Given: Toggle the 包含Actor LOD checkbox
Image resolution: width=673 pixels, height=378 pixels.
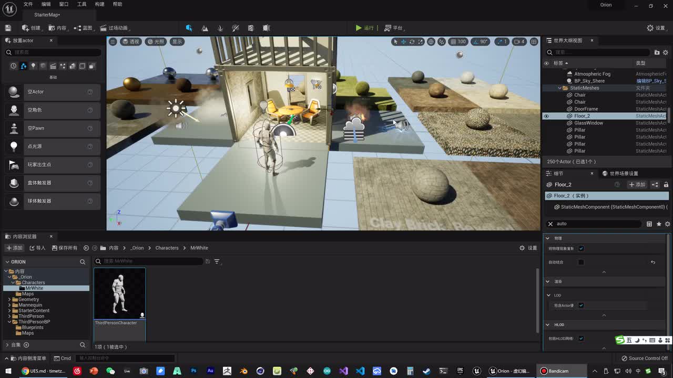Looking at the screenshot, I should (581, 305).
